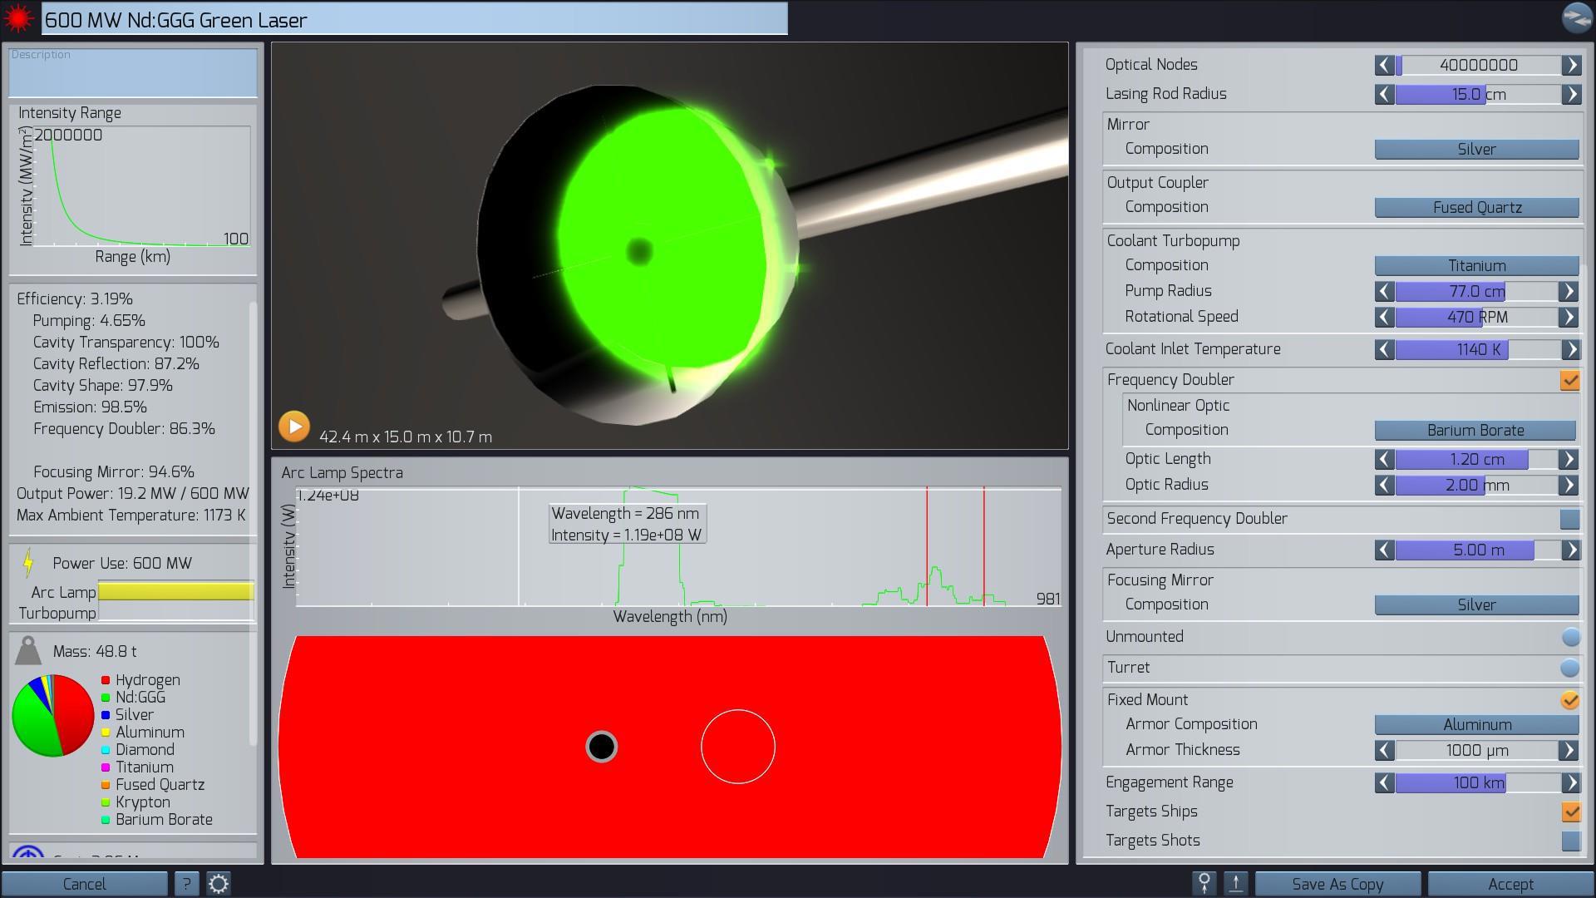1596x898 pixels.
Task: Click the upward arrow icon beside Save As Copy
Action: click(x=1236, y=883)
